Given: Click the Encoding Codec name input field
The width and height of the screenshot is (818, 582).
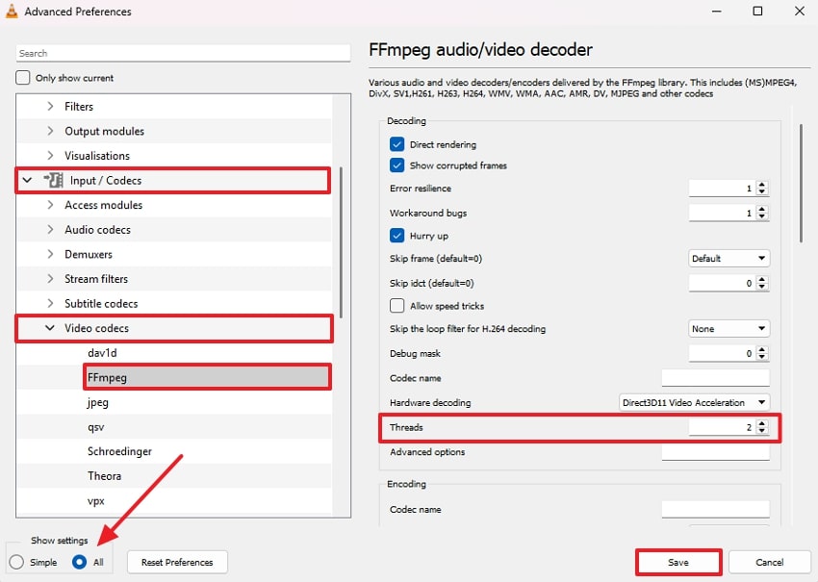Looking at the screenshot, I should [715, 509].
